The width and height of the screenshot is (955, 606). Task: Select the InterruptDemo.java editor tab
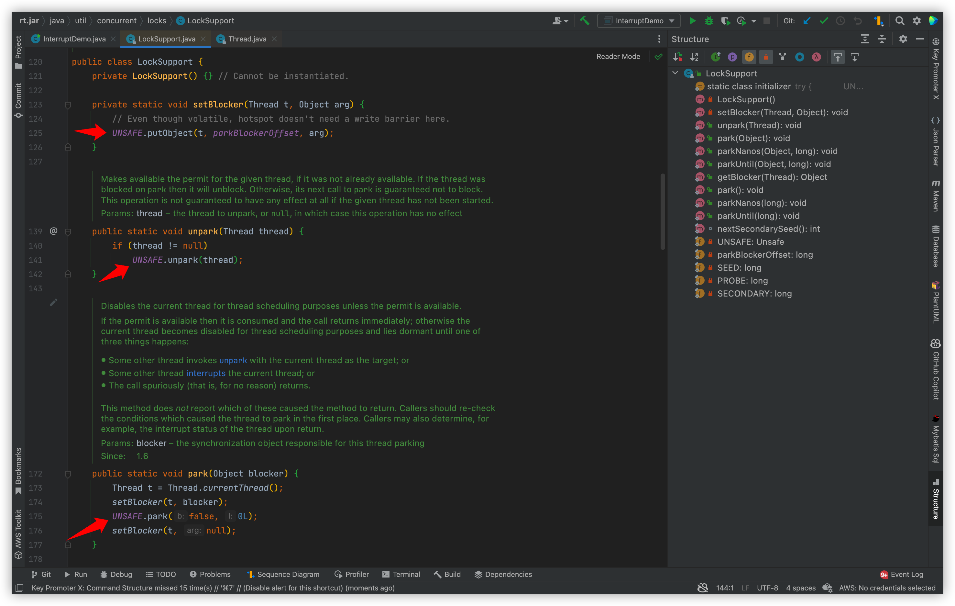73,38
